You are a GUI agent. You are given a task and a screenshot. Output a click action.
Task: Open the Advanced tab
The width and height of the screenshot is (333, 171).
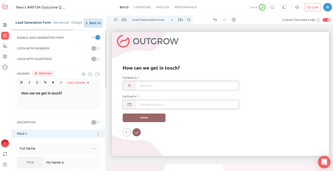(61, 23)
